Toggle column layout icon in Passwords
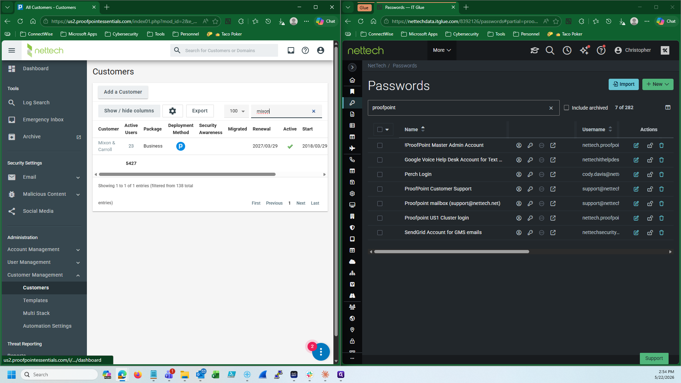This screenshot has width=681, height=383. pos(668,107)
